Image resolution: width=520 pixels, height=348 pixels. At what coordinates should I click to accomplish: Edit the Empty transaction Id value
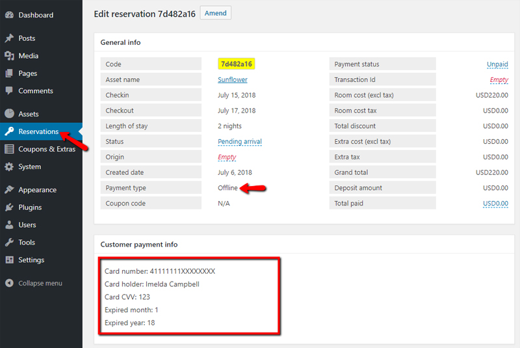coord(499,79)
